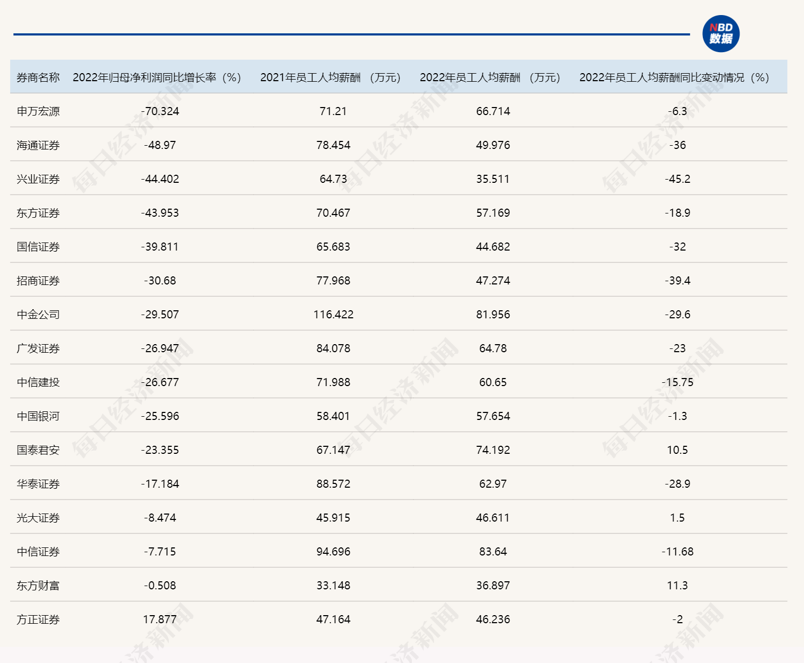Click the 83.64 salary for 中信证券

tap(493, 552)
